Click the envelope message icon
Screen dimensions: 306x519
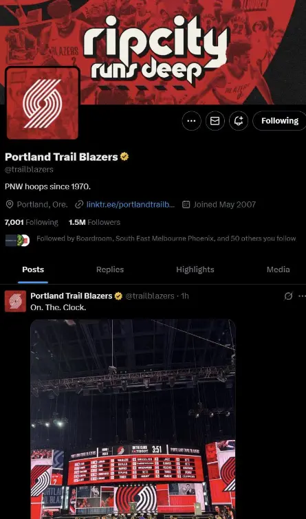[215, 121]
